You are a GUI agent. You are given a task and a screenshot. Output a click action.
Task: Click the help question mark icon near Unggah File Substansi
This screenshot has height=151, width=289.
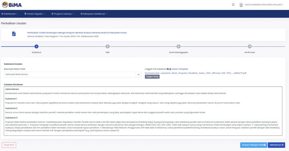coord(168,69)
